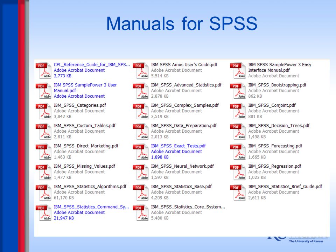The width and height of the screenshot is (336, 252).
Task: Click the IBM_SPSS_Exact_Tests.pdf PDF icon
Action: pos(141,152)
